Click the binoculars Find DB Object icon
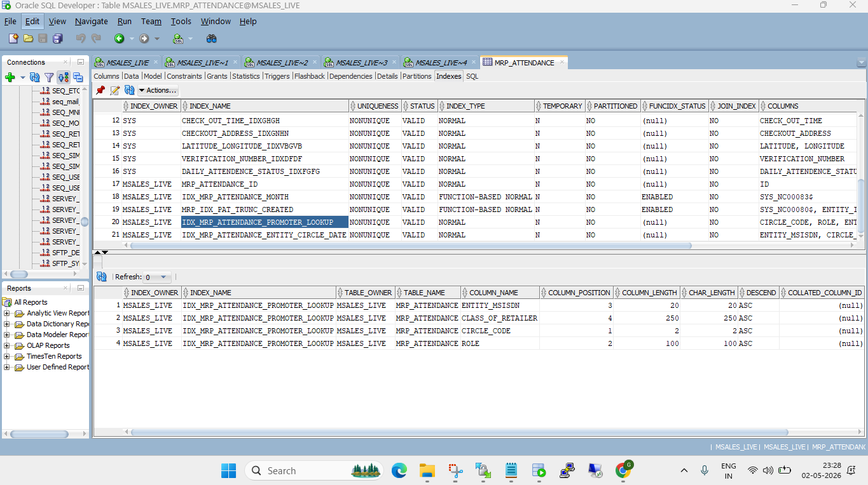The width and height of the screenshot is (868, 485). pos(212,39)
